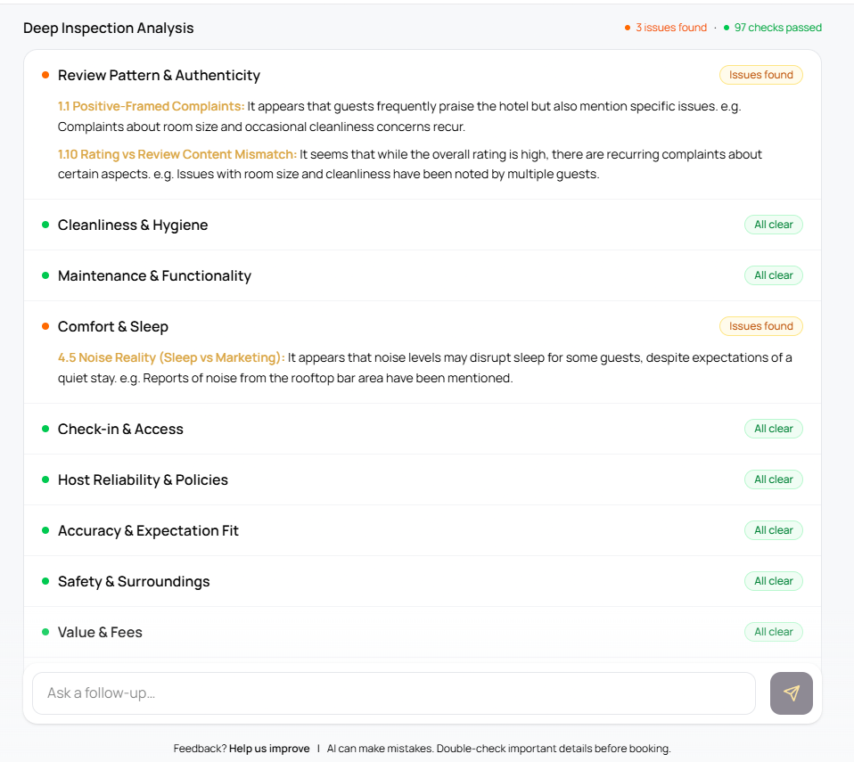Image resolution: width=854 pixels, height=762 pixels.
Task: Click the green dot beside Cleanliness & Hygiene
Action: tap(45, 225)
